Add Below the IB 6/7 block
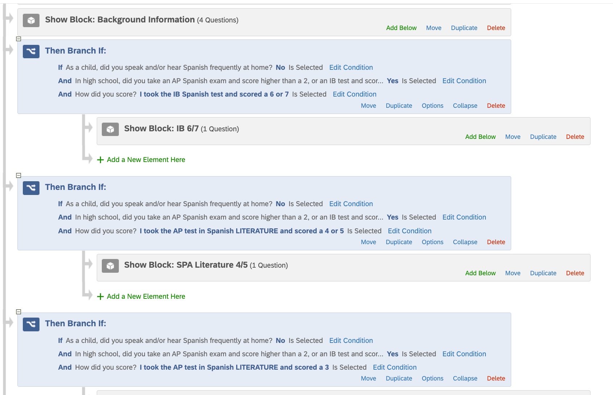 (x=480, y=137)
